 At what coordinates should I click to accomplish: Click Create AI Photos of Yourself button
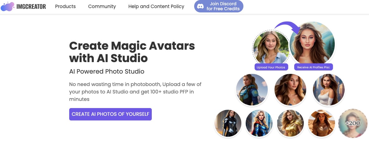coord(110,114)
